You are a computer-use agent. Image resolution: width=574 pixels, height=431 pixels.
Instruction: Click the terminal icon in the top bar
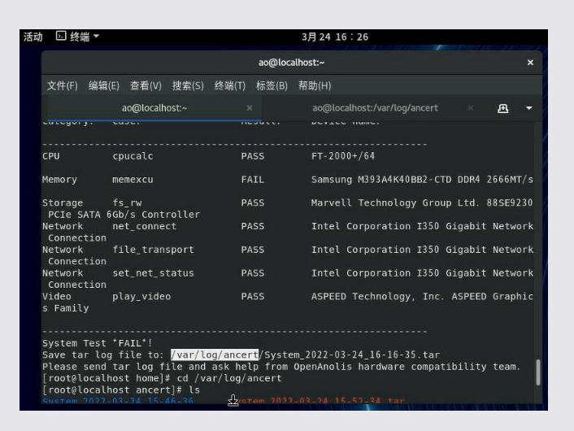click(60, 37)
